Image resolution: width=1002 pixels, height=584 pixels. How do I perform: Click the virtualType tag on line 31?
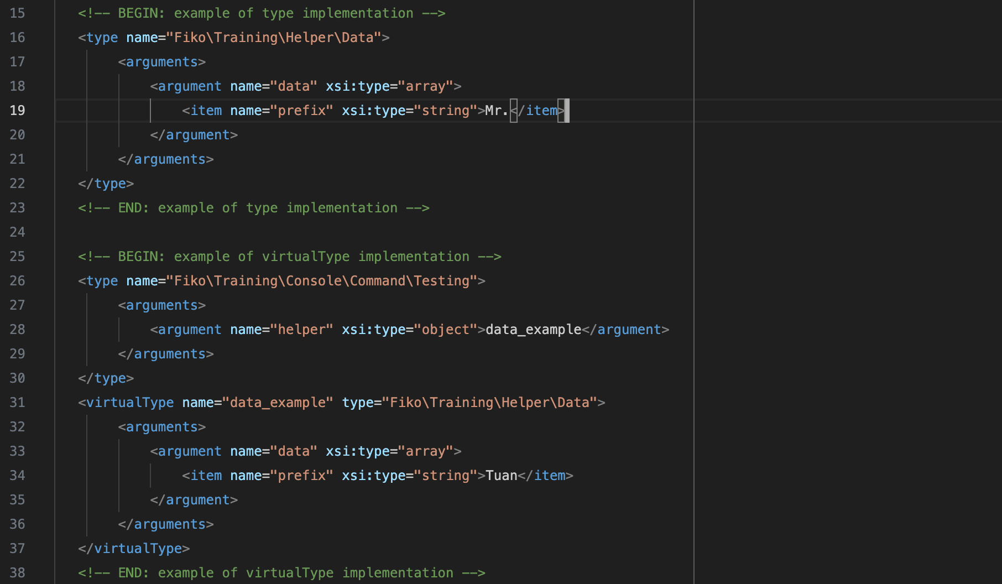pos(129,402)
